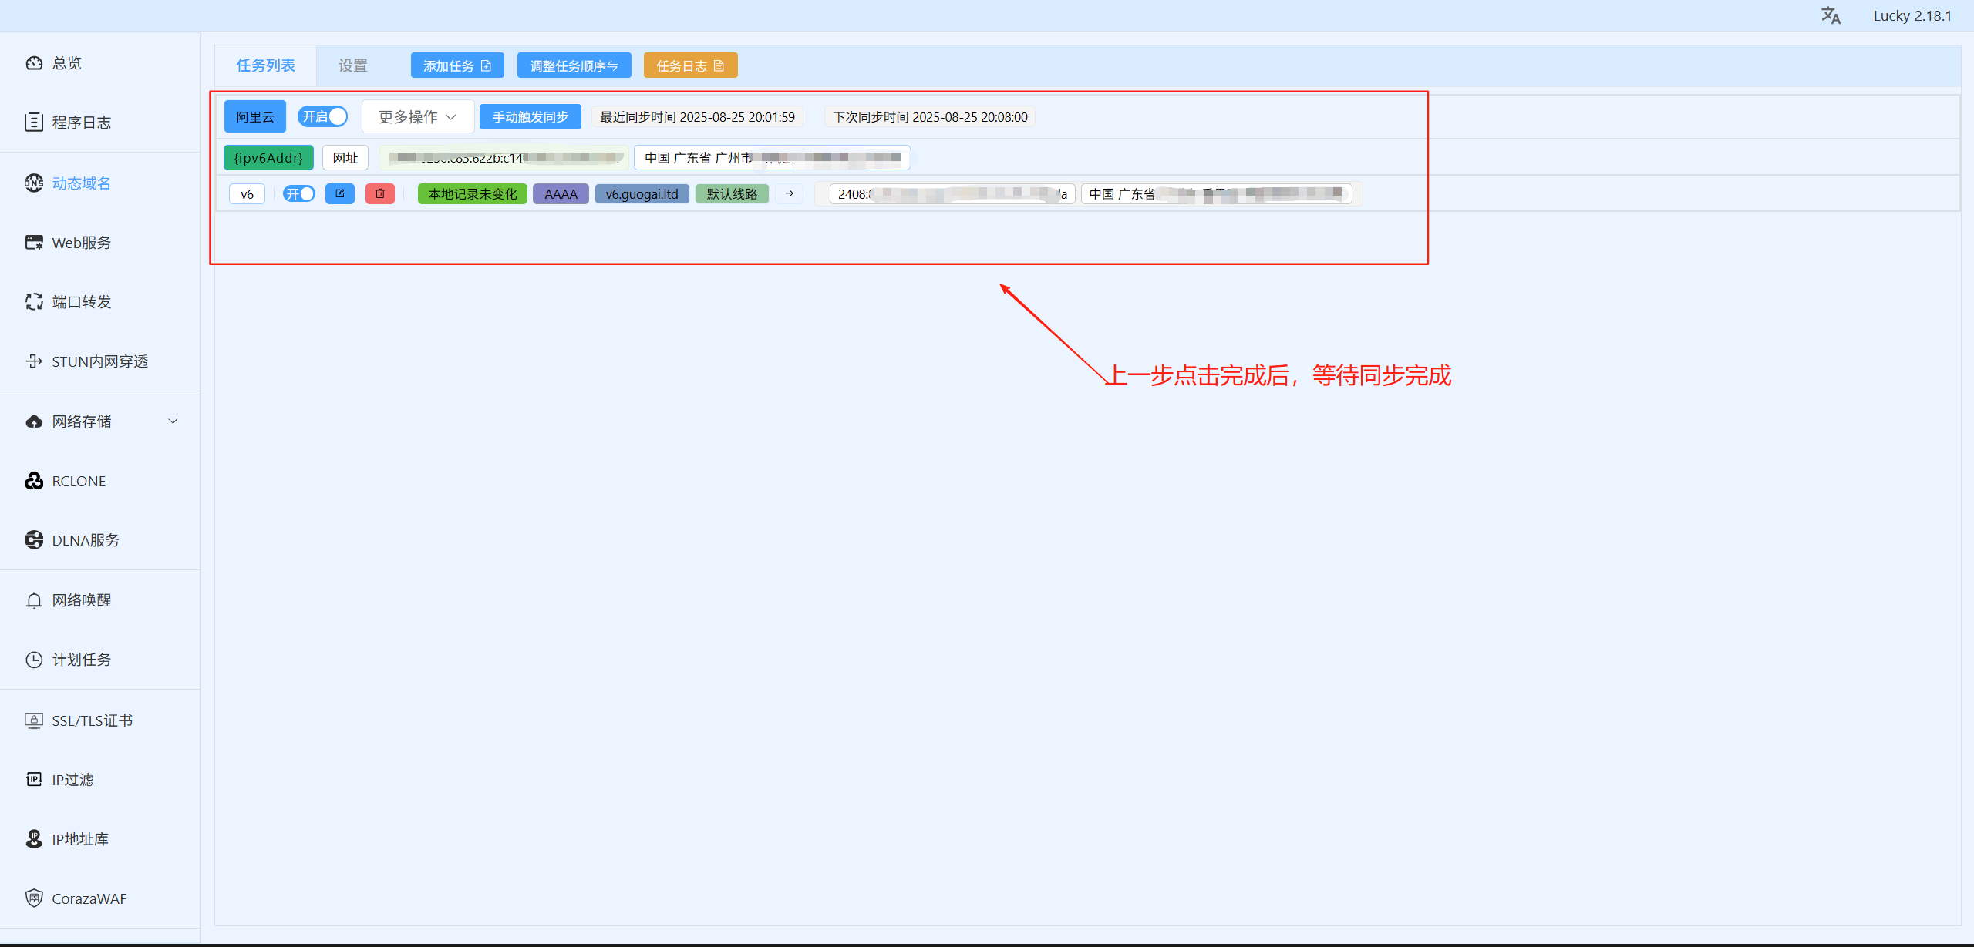Click the red trash delete icon

380,193
